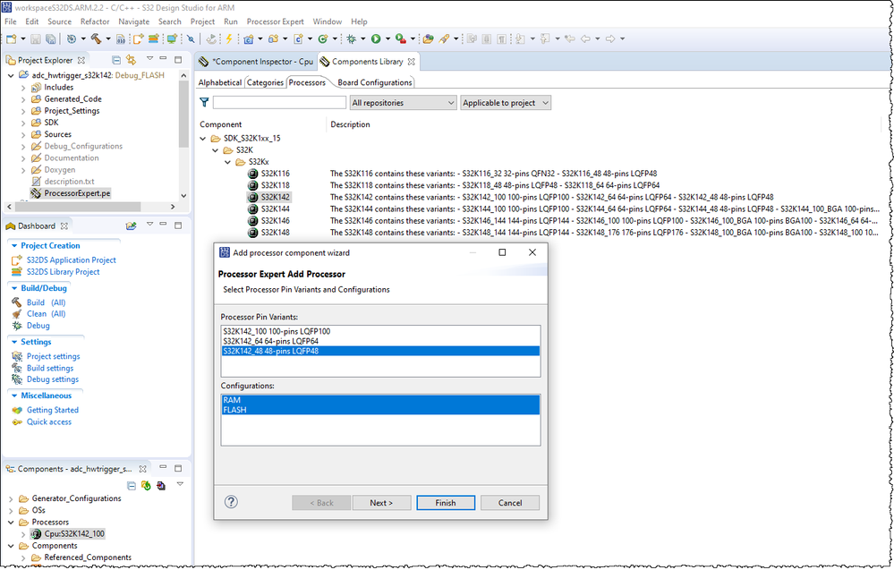Click the green C class toolbar icon
This screenshot has width=894, height=570.
323,38
